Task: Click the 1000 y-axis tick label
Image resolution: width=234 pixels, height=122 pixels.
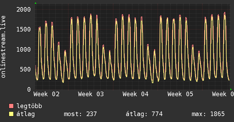Action: pos(24,49)
